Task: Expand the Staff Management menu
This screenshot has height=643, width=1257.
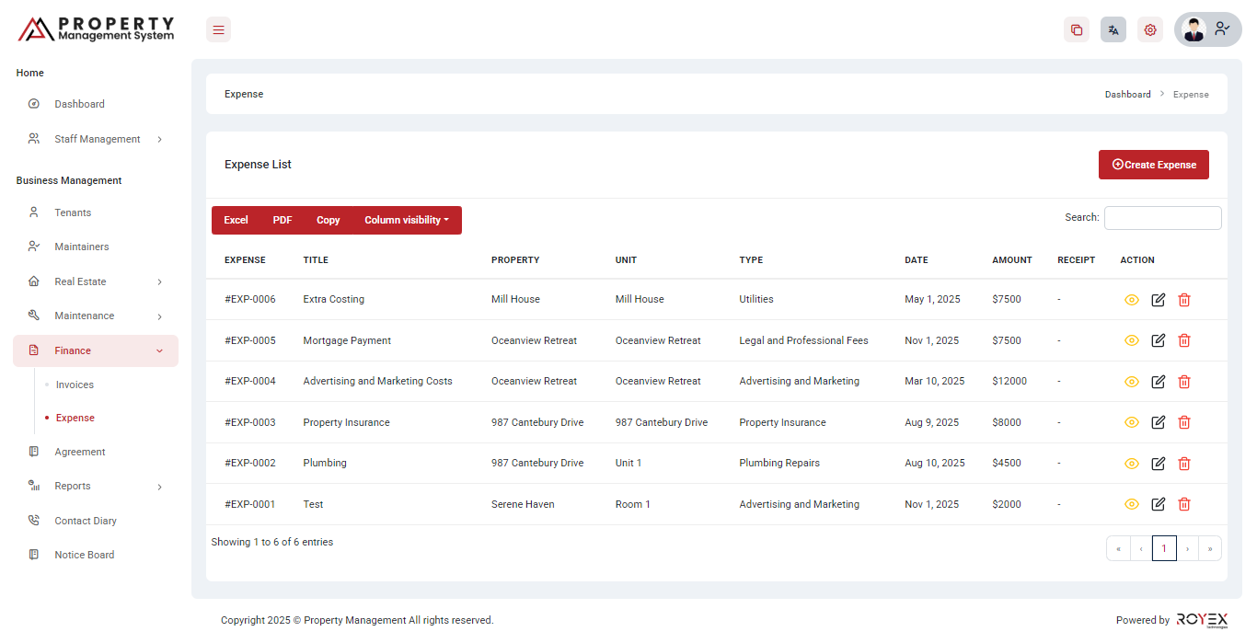Action: (x=97, y=139)
